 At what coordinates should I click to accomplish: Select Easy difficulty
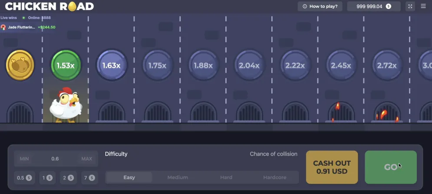pyautogui.click(x=129, y=177)
